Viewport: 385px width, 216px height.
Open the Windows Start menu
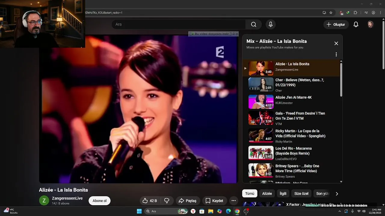tap(139, 211)
